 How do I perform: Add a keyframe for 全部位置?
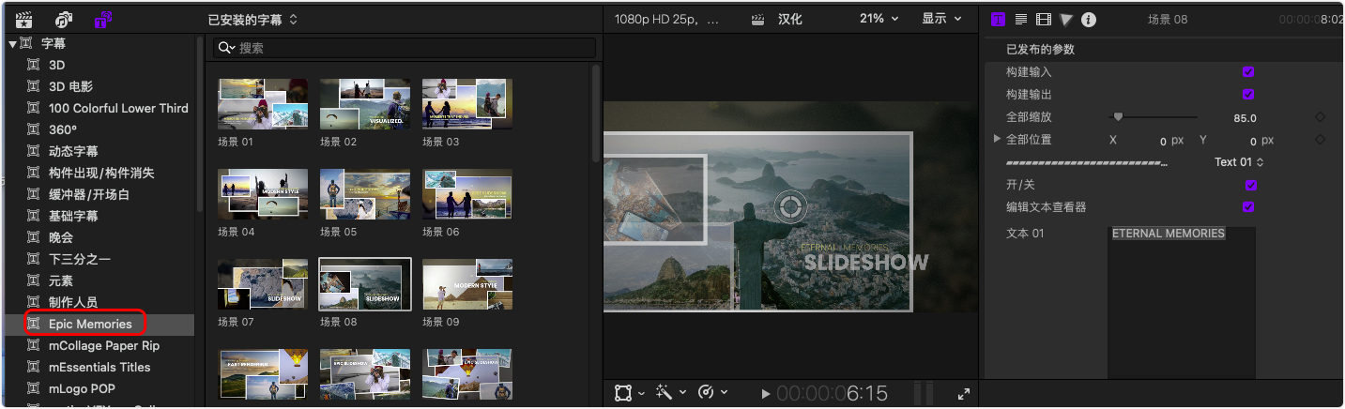tap(1320, 140)
